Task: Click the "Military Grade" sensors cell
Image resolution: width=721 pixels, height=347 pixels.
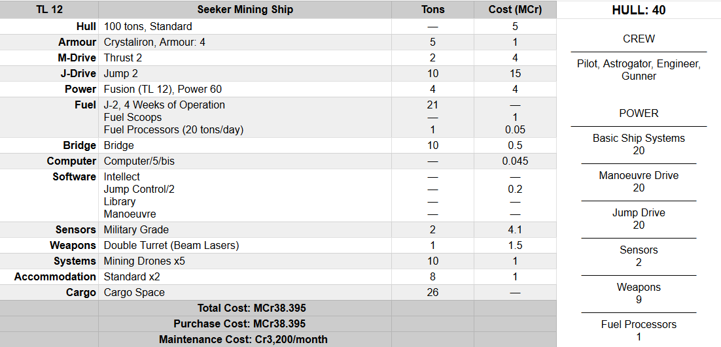Action: 136,229
